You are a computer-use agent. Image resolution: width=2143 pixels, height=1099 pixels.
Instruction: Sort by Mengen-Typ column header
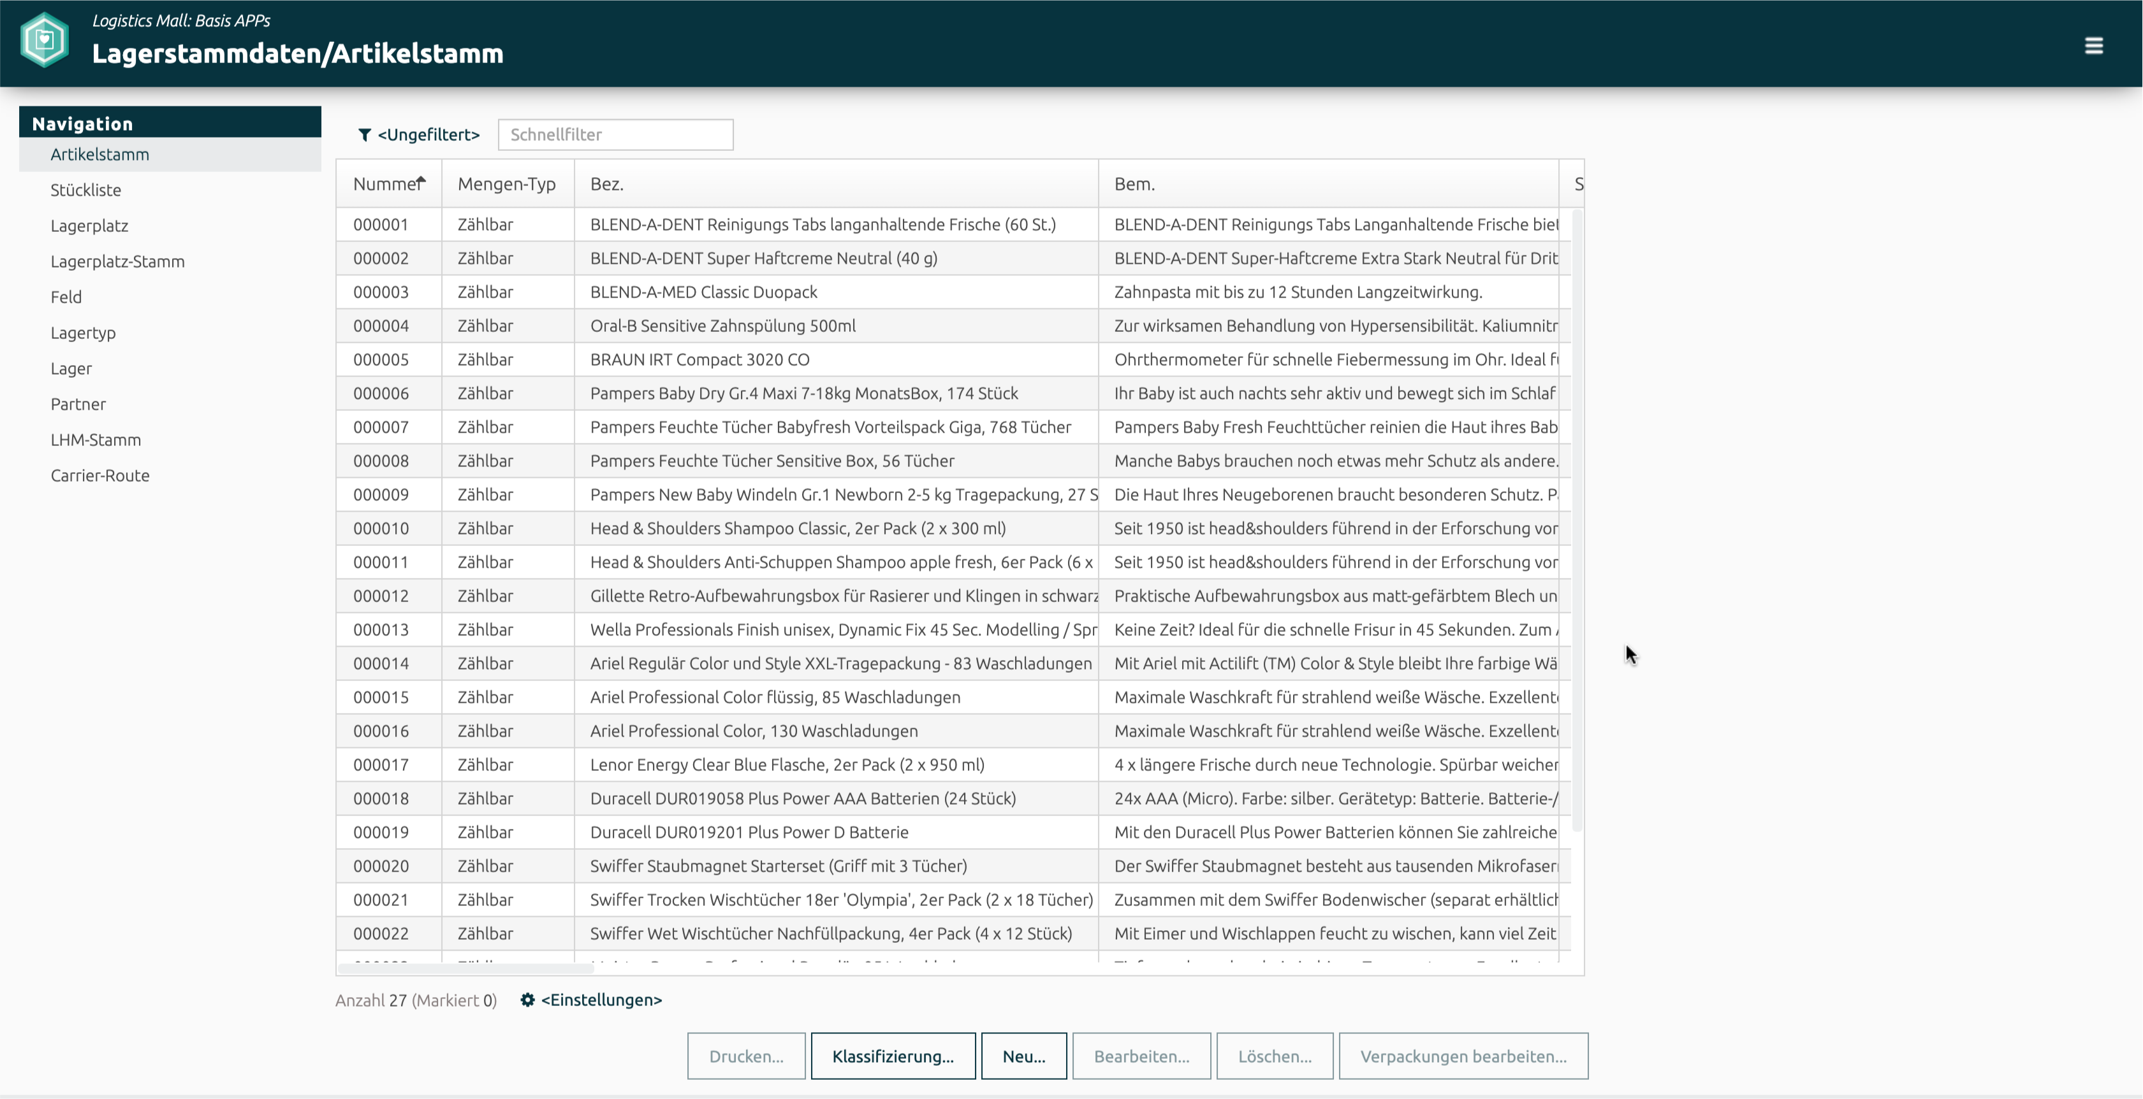click(x=506, y=183)
